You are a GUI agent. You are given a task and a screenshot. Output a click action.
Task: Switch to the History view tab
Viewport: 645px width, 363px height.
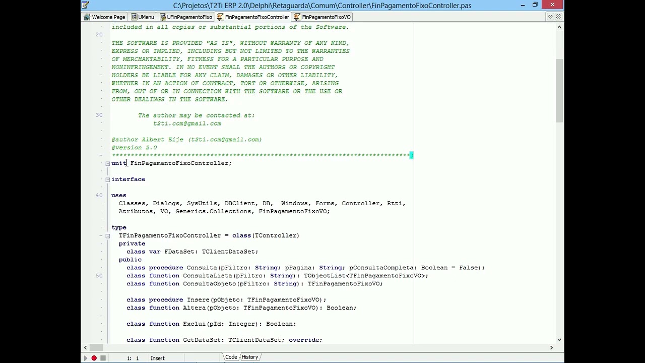pos(249,357)
